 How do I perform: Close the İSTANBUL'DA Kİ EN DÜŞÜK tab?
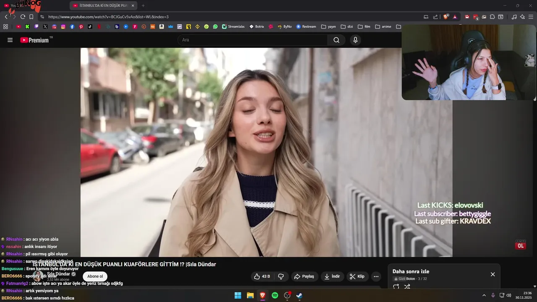tap(133, 5)
